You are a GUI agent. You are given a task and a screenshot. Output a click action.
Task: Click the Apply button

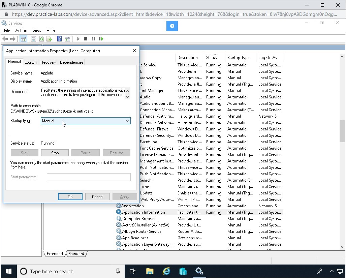point(125,196)
